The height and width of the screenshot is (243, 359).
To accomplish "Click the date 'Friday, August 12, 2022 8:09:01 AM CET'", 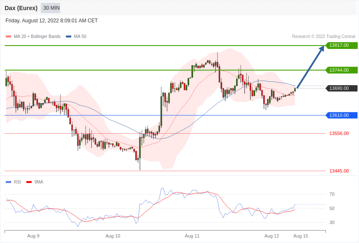I will click(x=52, y=21).
